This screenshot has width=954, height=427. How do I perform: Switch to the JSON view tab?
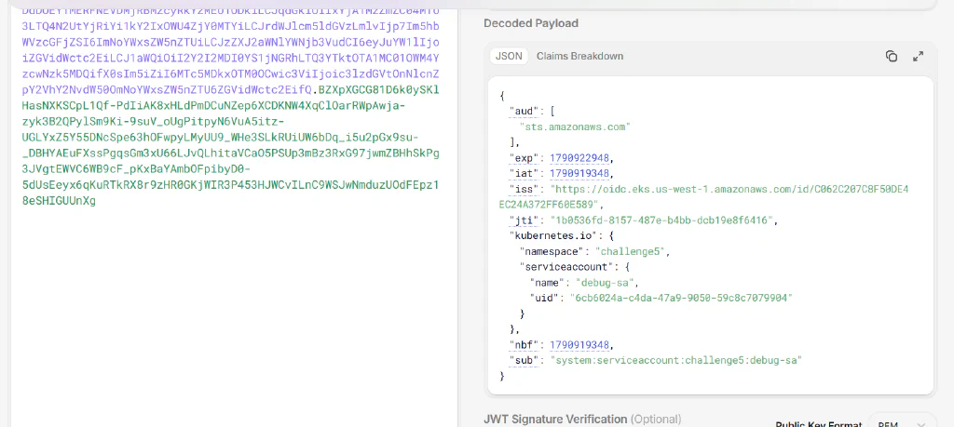point(509,56)
